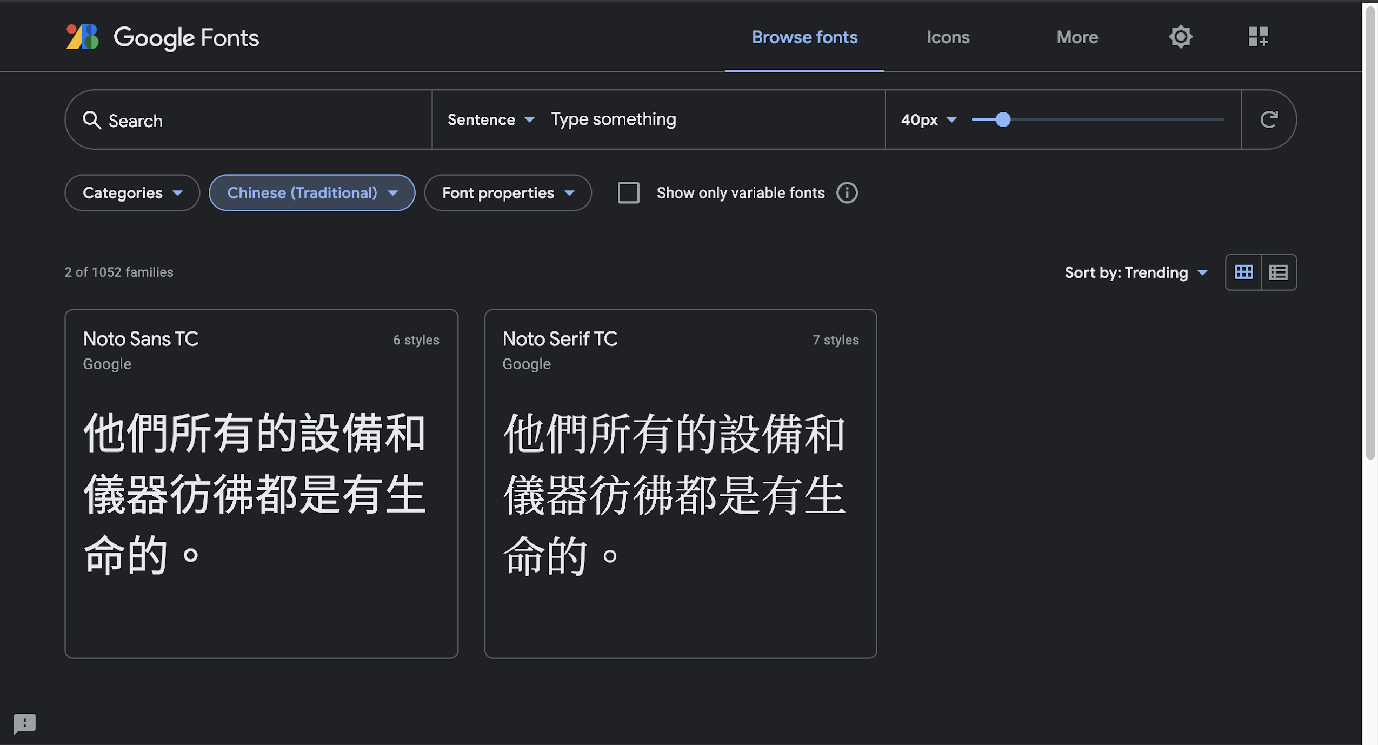
Task: Expand the Categories filter dropdown
Action: [132, 192]
